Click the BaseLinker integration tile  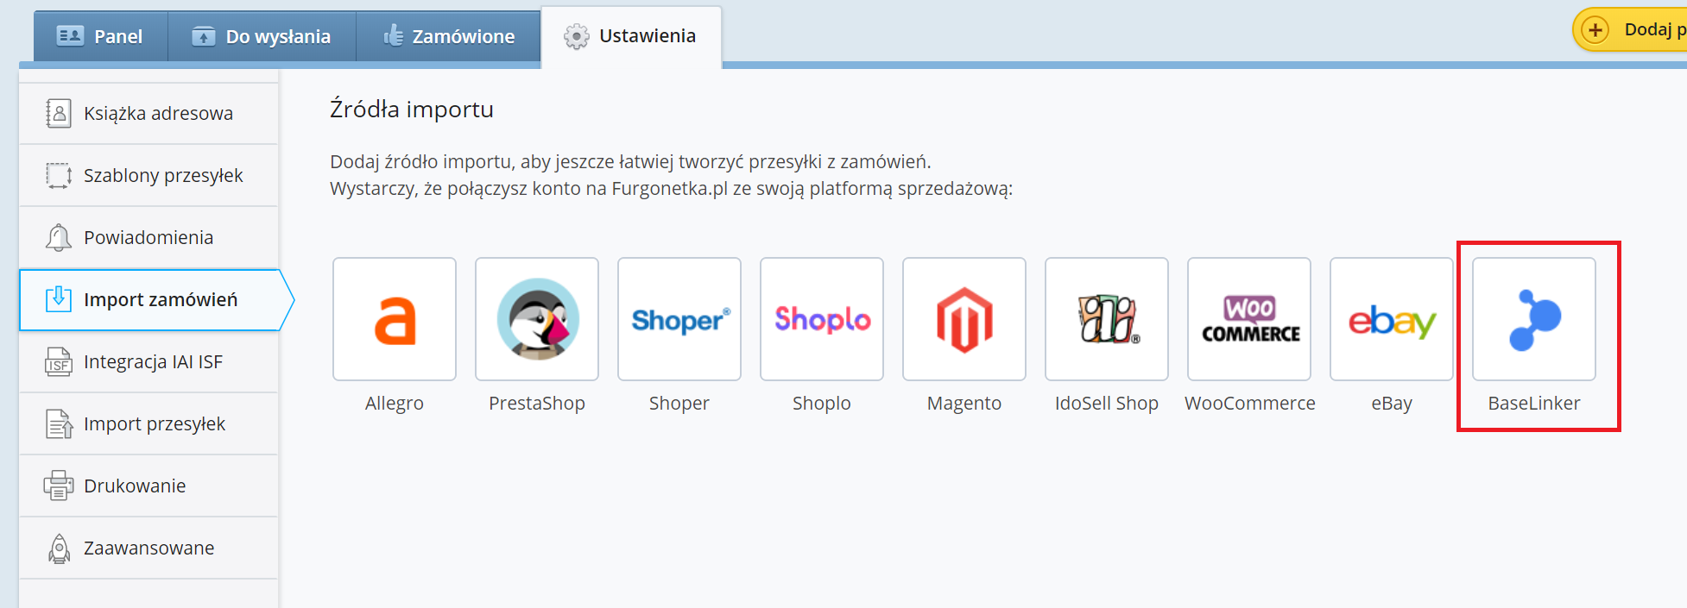1534,319
